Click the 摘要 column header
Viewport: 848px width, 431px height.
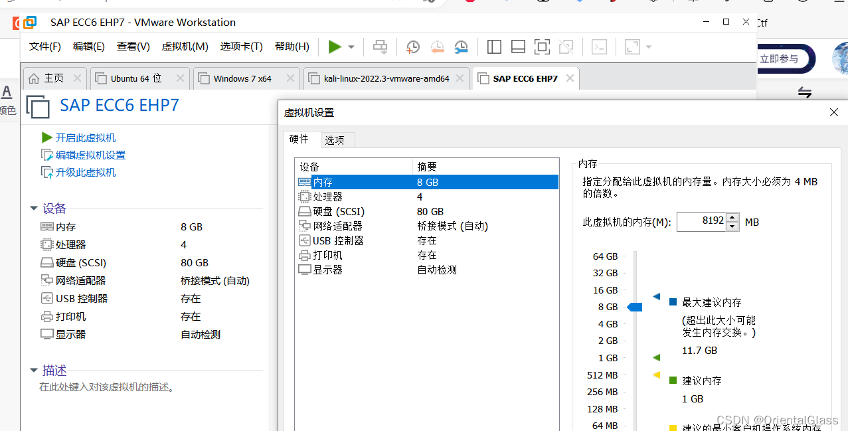(485, 167)
